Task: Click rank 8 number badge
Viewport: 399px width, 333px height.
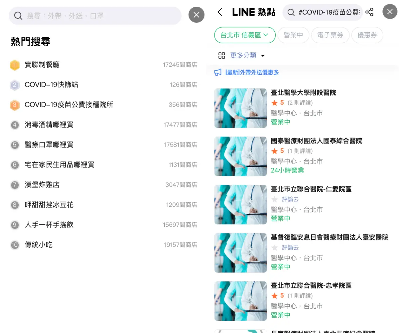Action: 15,205
